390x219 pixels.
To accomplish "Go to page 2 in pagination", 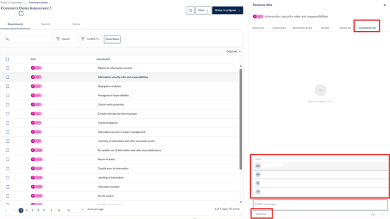I will tap(27, 210).
